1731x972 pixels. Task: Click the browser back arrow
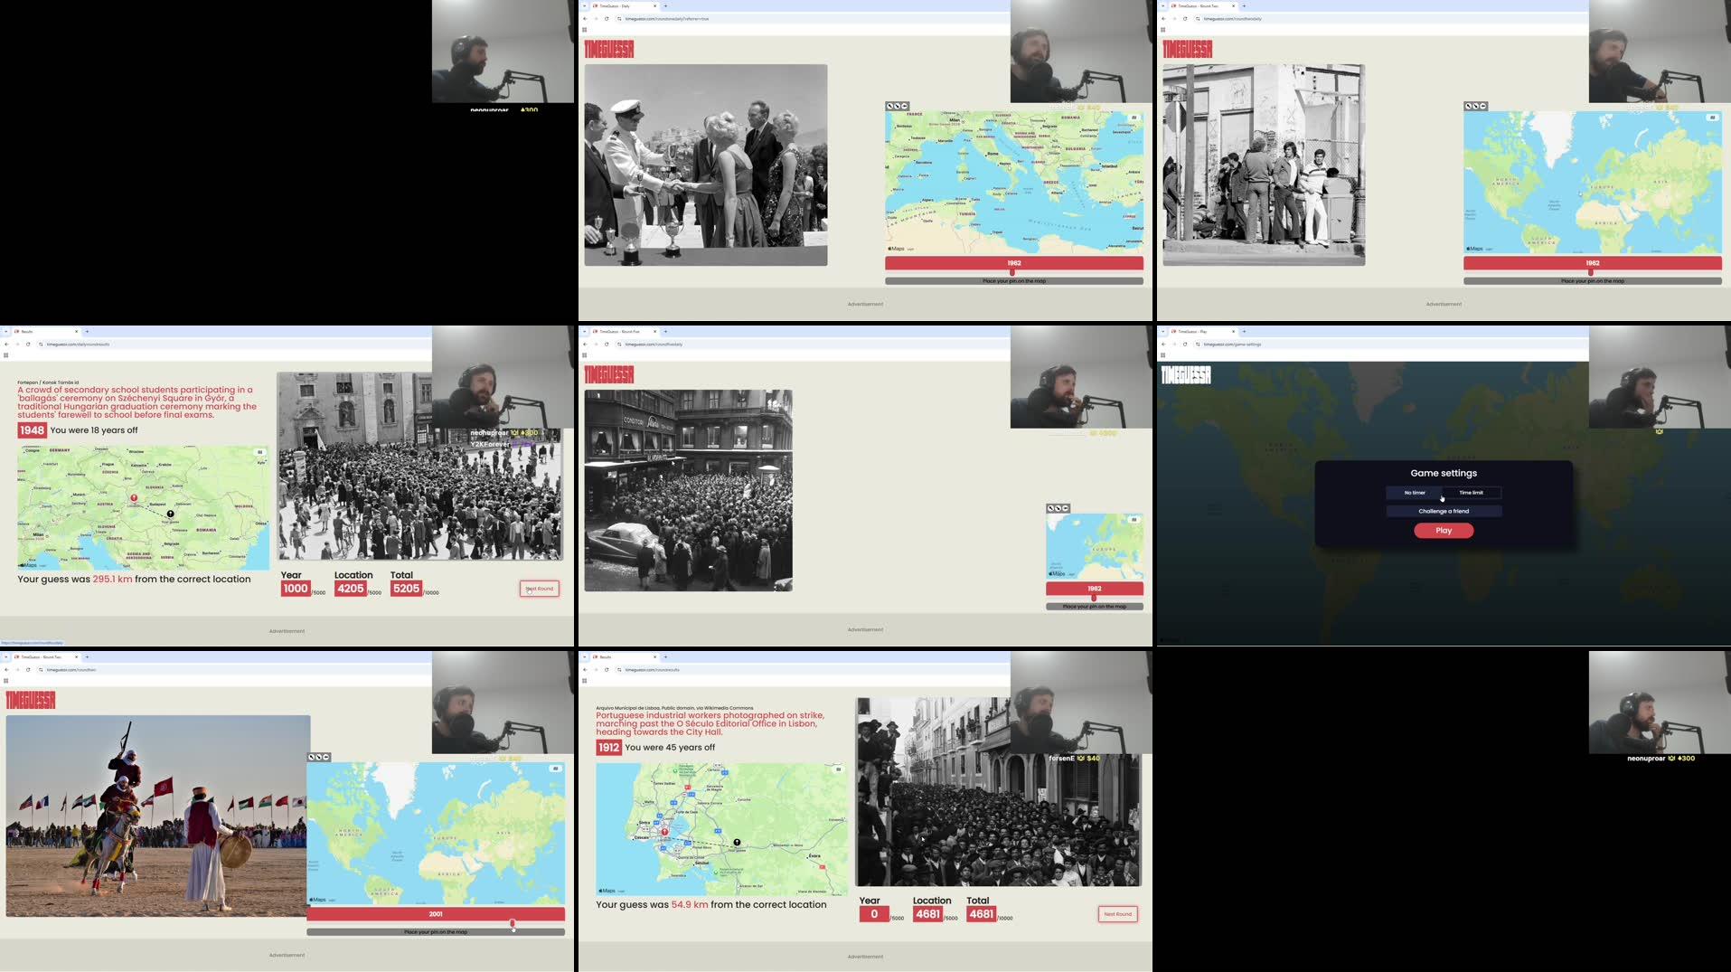tap(588, 18)
